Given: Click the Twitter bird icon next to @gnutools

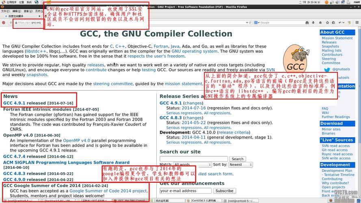Looking at the screenshot, I should point(327,69).
